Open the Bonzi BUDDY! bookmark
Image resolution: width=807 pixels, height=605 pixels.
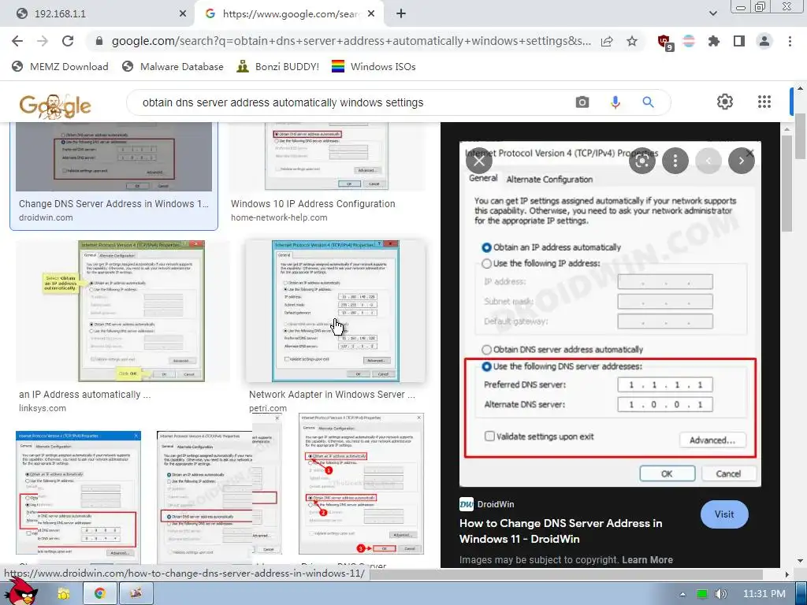[278, 66]
